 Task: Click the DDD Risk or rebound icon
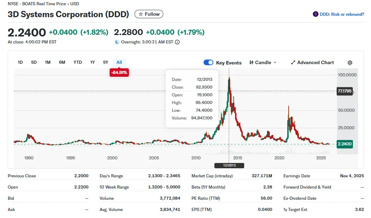pos(315,14)
